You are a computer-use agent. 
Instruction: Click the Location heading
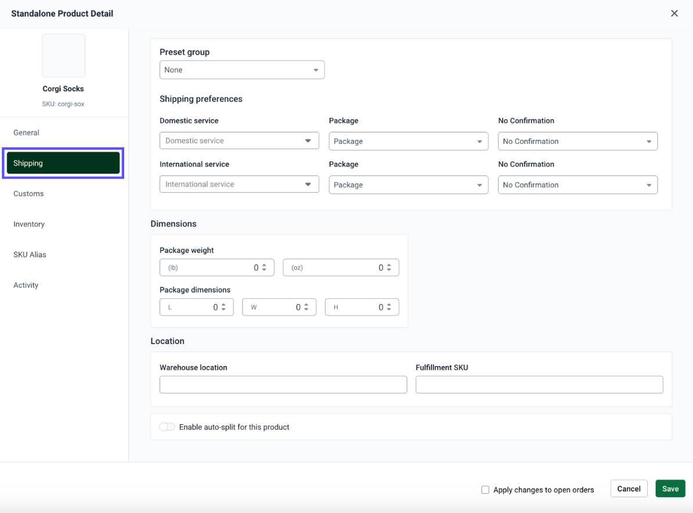click(x=167, y=341)
